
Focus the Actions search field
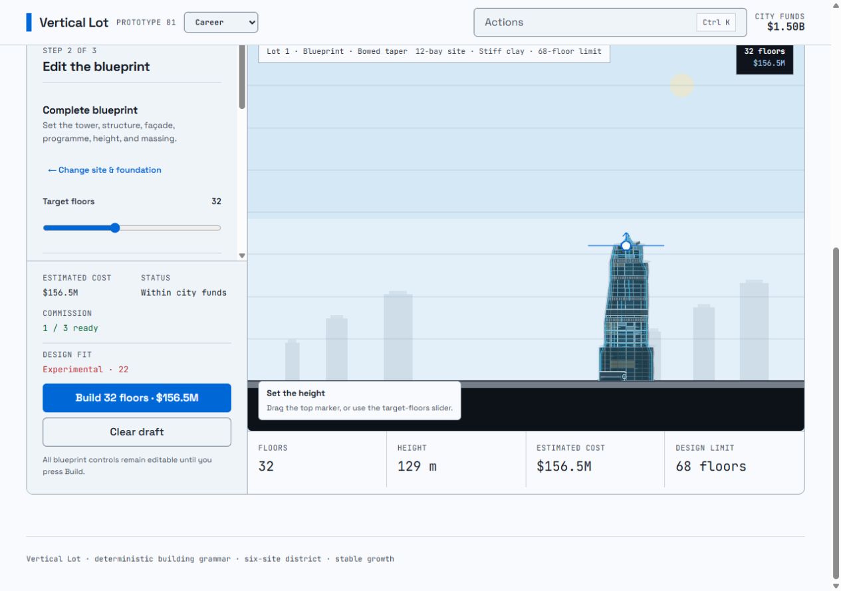tap(610, 22)
